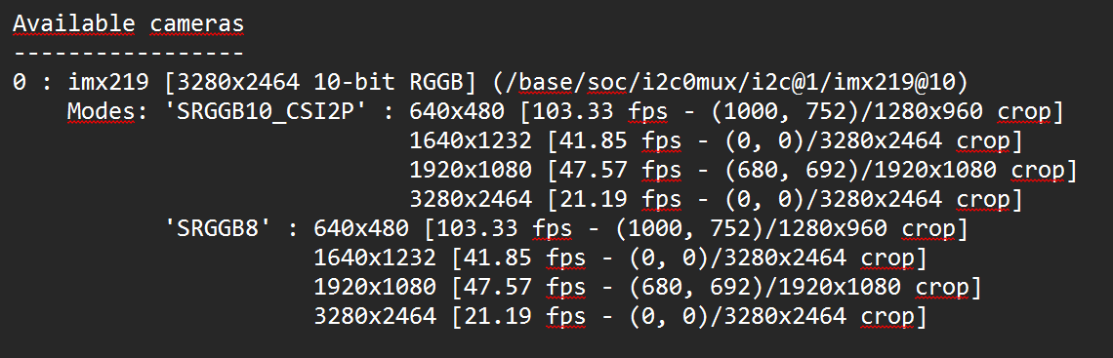Click 640x480 under SRGGB10_CSI2P
The width and height of the screenshot is (1113, 358).
point(457,112)
